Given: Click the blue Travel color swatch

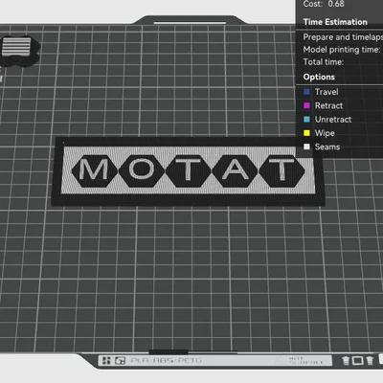Looking at the screenshot, I should coord(306,92).
